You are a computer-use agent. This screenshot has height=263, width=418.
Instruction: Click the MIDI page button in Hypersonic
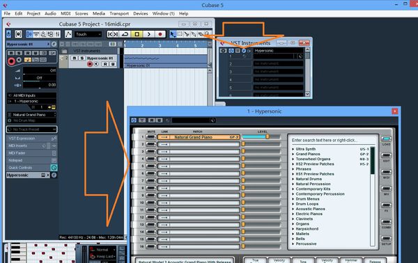386,173
